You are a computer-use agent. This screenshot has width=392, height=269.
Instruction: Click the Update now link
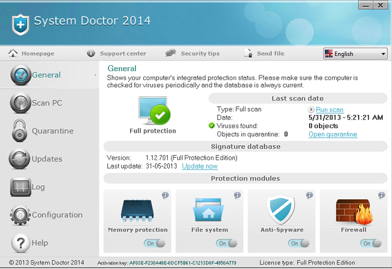tap(200, 166)
